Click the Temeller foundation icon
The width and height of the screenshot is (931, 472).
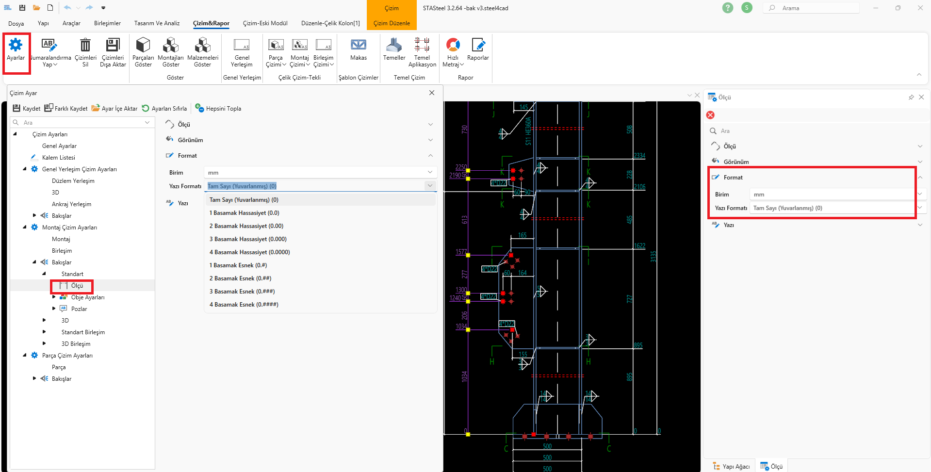coord(394,45)
